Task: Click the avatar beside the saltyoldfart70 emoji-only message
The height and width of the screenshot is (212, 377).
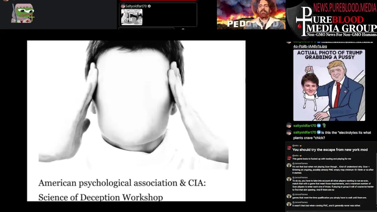Action: pyautogui.click(x=289, y=126)
